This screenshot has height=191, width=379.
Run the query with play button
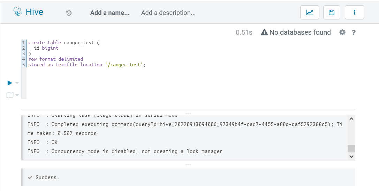[10, 83]
